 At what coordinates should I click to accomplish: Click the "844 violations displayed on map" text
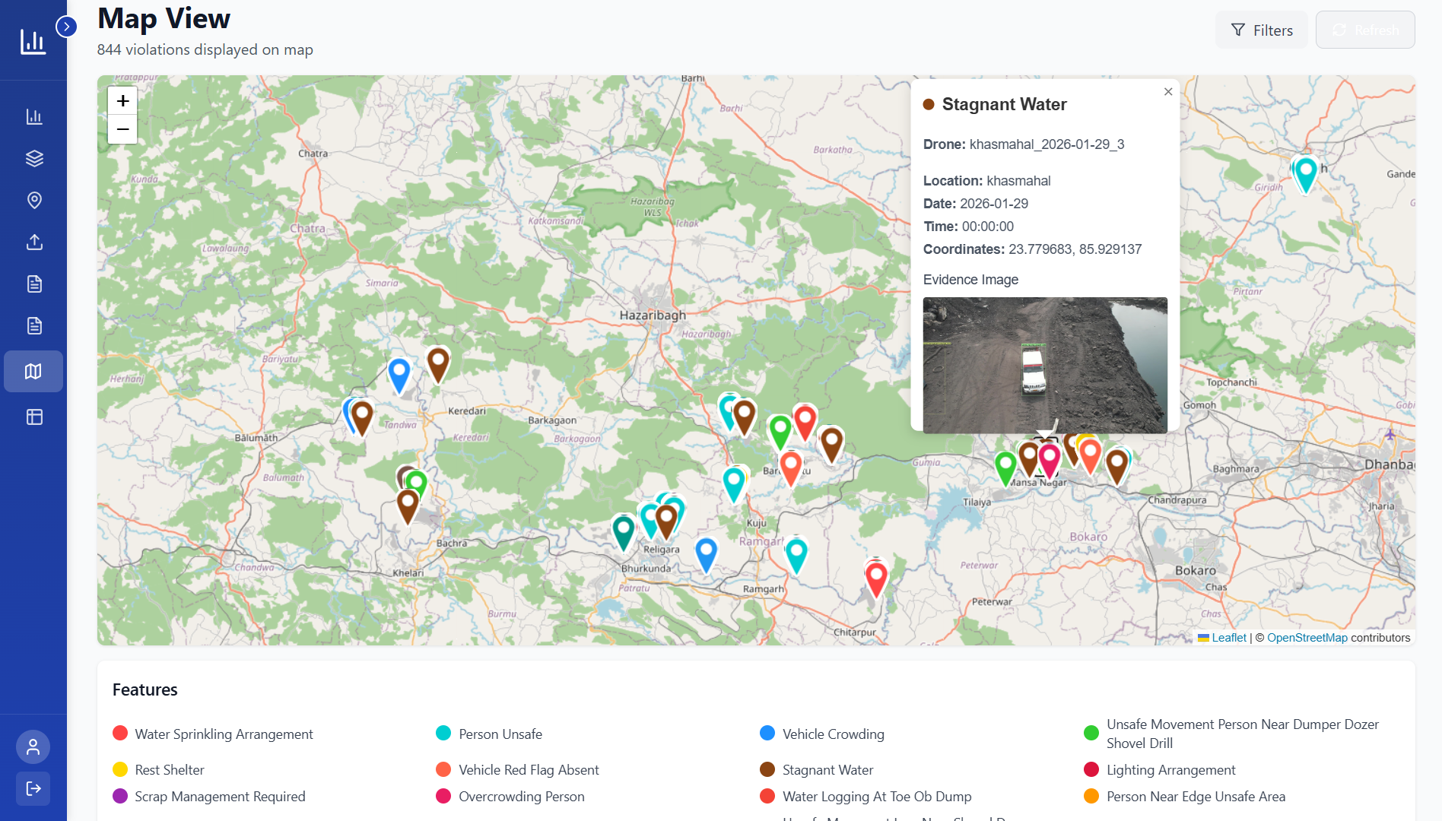click(205, 49)
